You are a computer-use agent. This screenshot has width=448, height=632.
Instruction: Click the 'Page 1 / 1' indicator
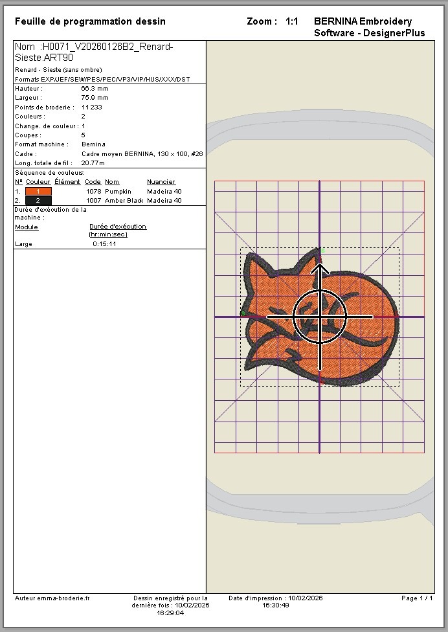[417, 598]
